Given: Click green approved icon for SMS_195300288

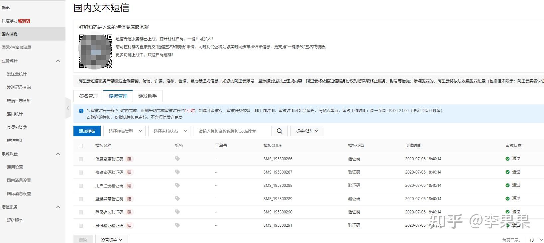Looking at the screenshot, I should point(507,185).
